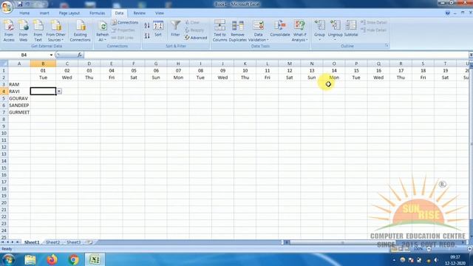
Task: Click the select-all corner of the grid
Action: (x=4, y=64)
